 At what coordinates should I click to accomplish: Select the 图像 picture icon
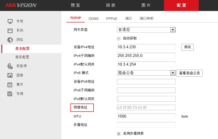[x=10, y=75]
